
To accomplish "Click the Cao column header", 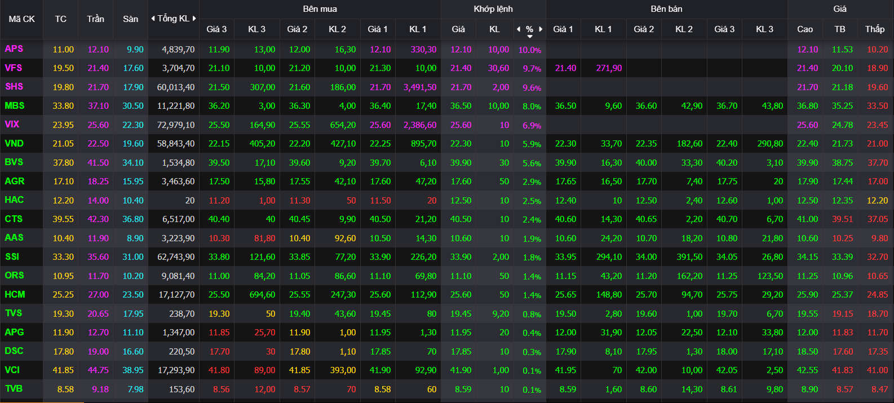I will pos(805,29).
